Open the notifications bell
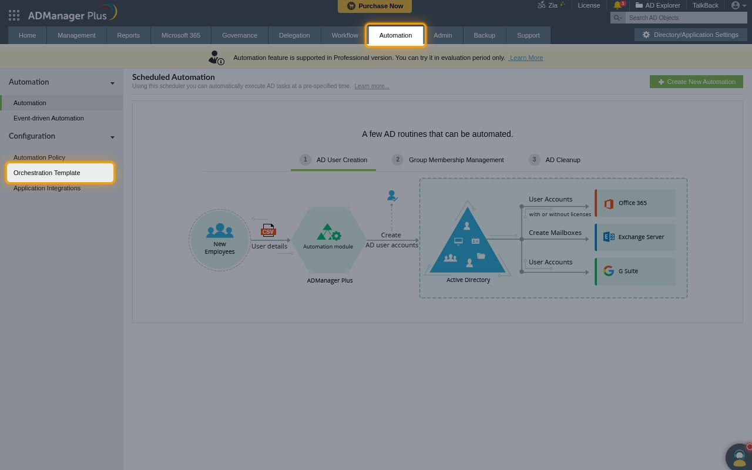 617,5
